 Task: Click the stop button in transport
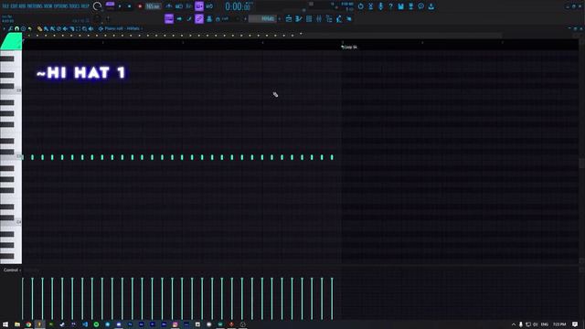(x=130, y=6)
